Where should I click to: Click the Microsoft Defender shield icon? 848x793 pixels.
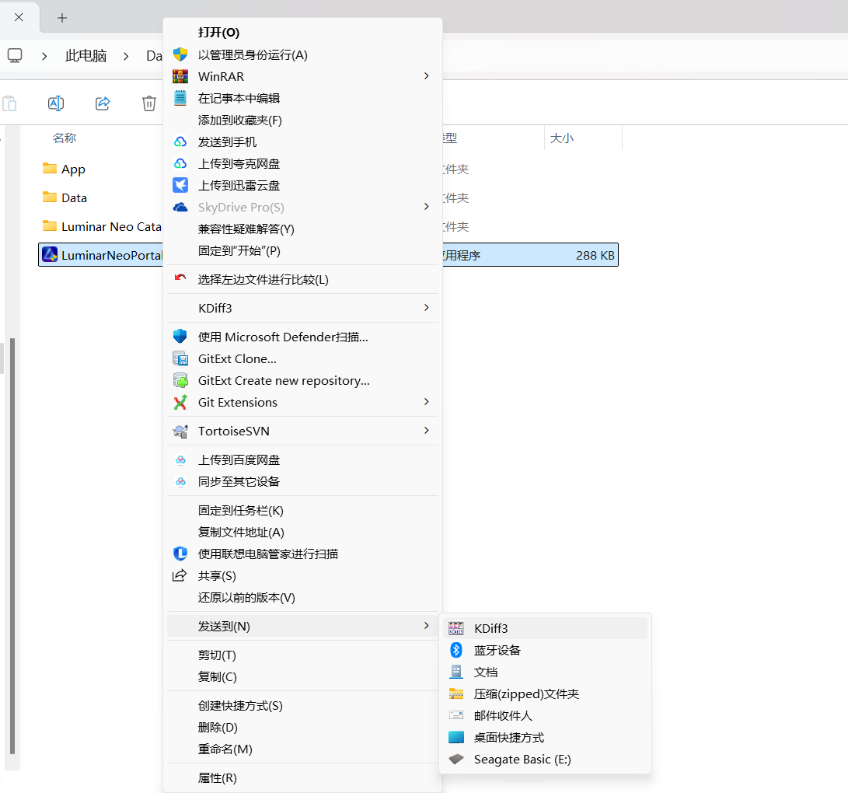coord(180,337)
